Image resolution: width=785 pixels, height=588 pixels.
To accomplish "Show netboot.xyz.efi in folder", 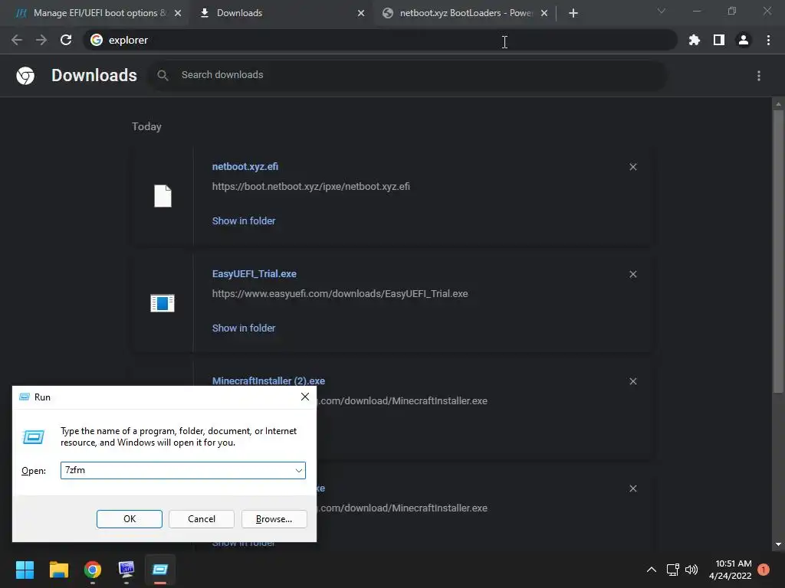I will 244,221.
